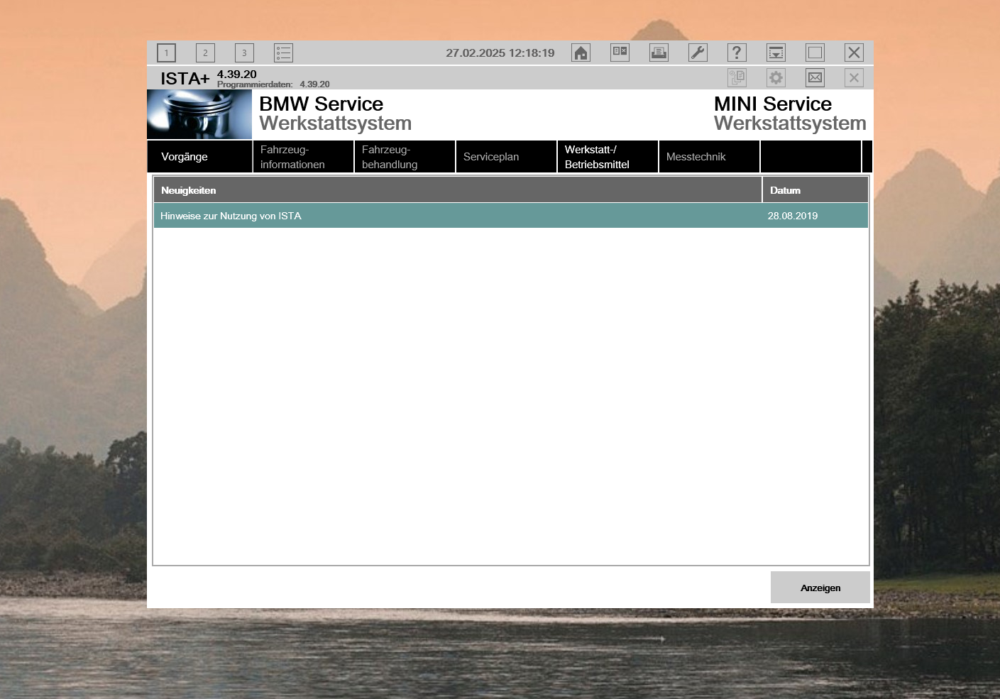Open help question mark icon
The height and width of the screenshot is (699, 1000).
737,53
